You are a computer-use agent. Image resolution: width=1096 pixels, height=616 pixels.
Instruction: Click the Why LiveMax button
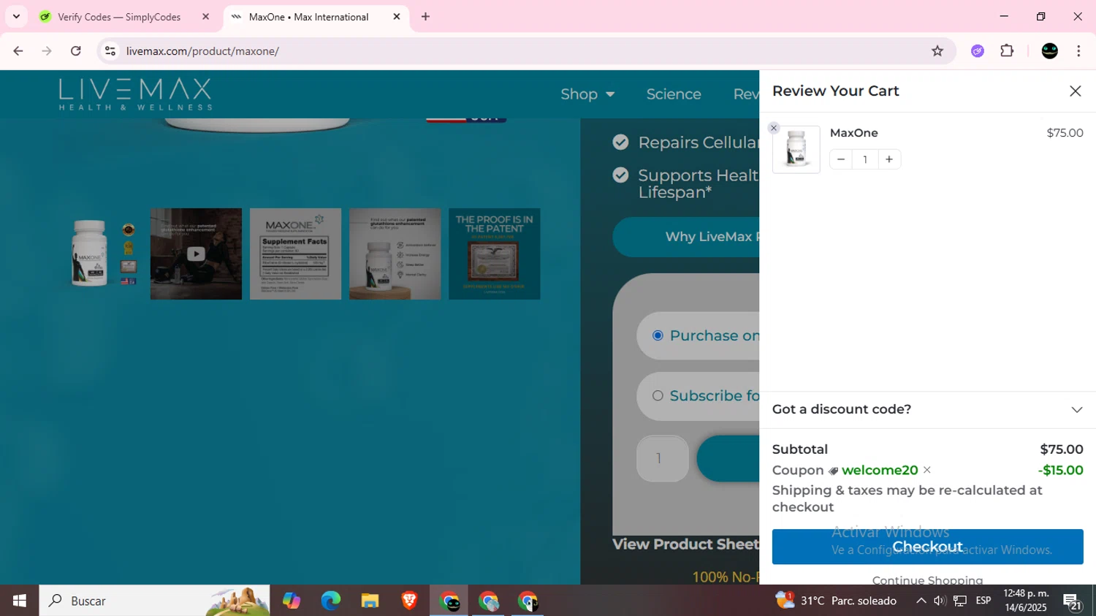tap(686, 237)
